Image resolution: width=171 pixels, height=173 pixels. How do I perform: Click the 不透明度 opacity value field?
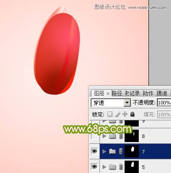pos(164,103)
